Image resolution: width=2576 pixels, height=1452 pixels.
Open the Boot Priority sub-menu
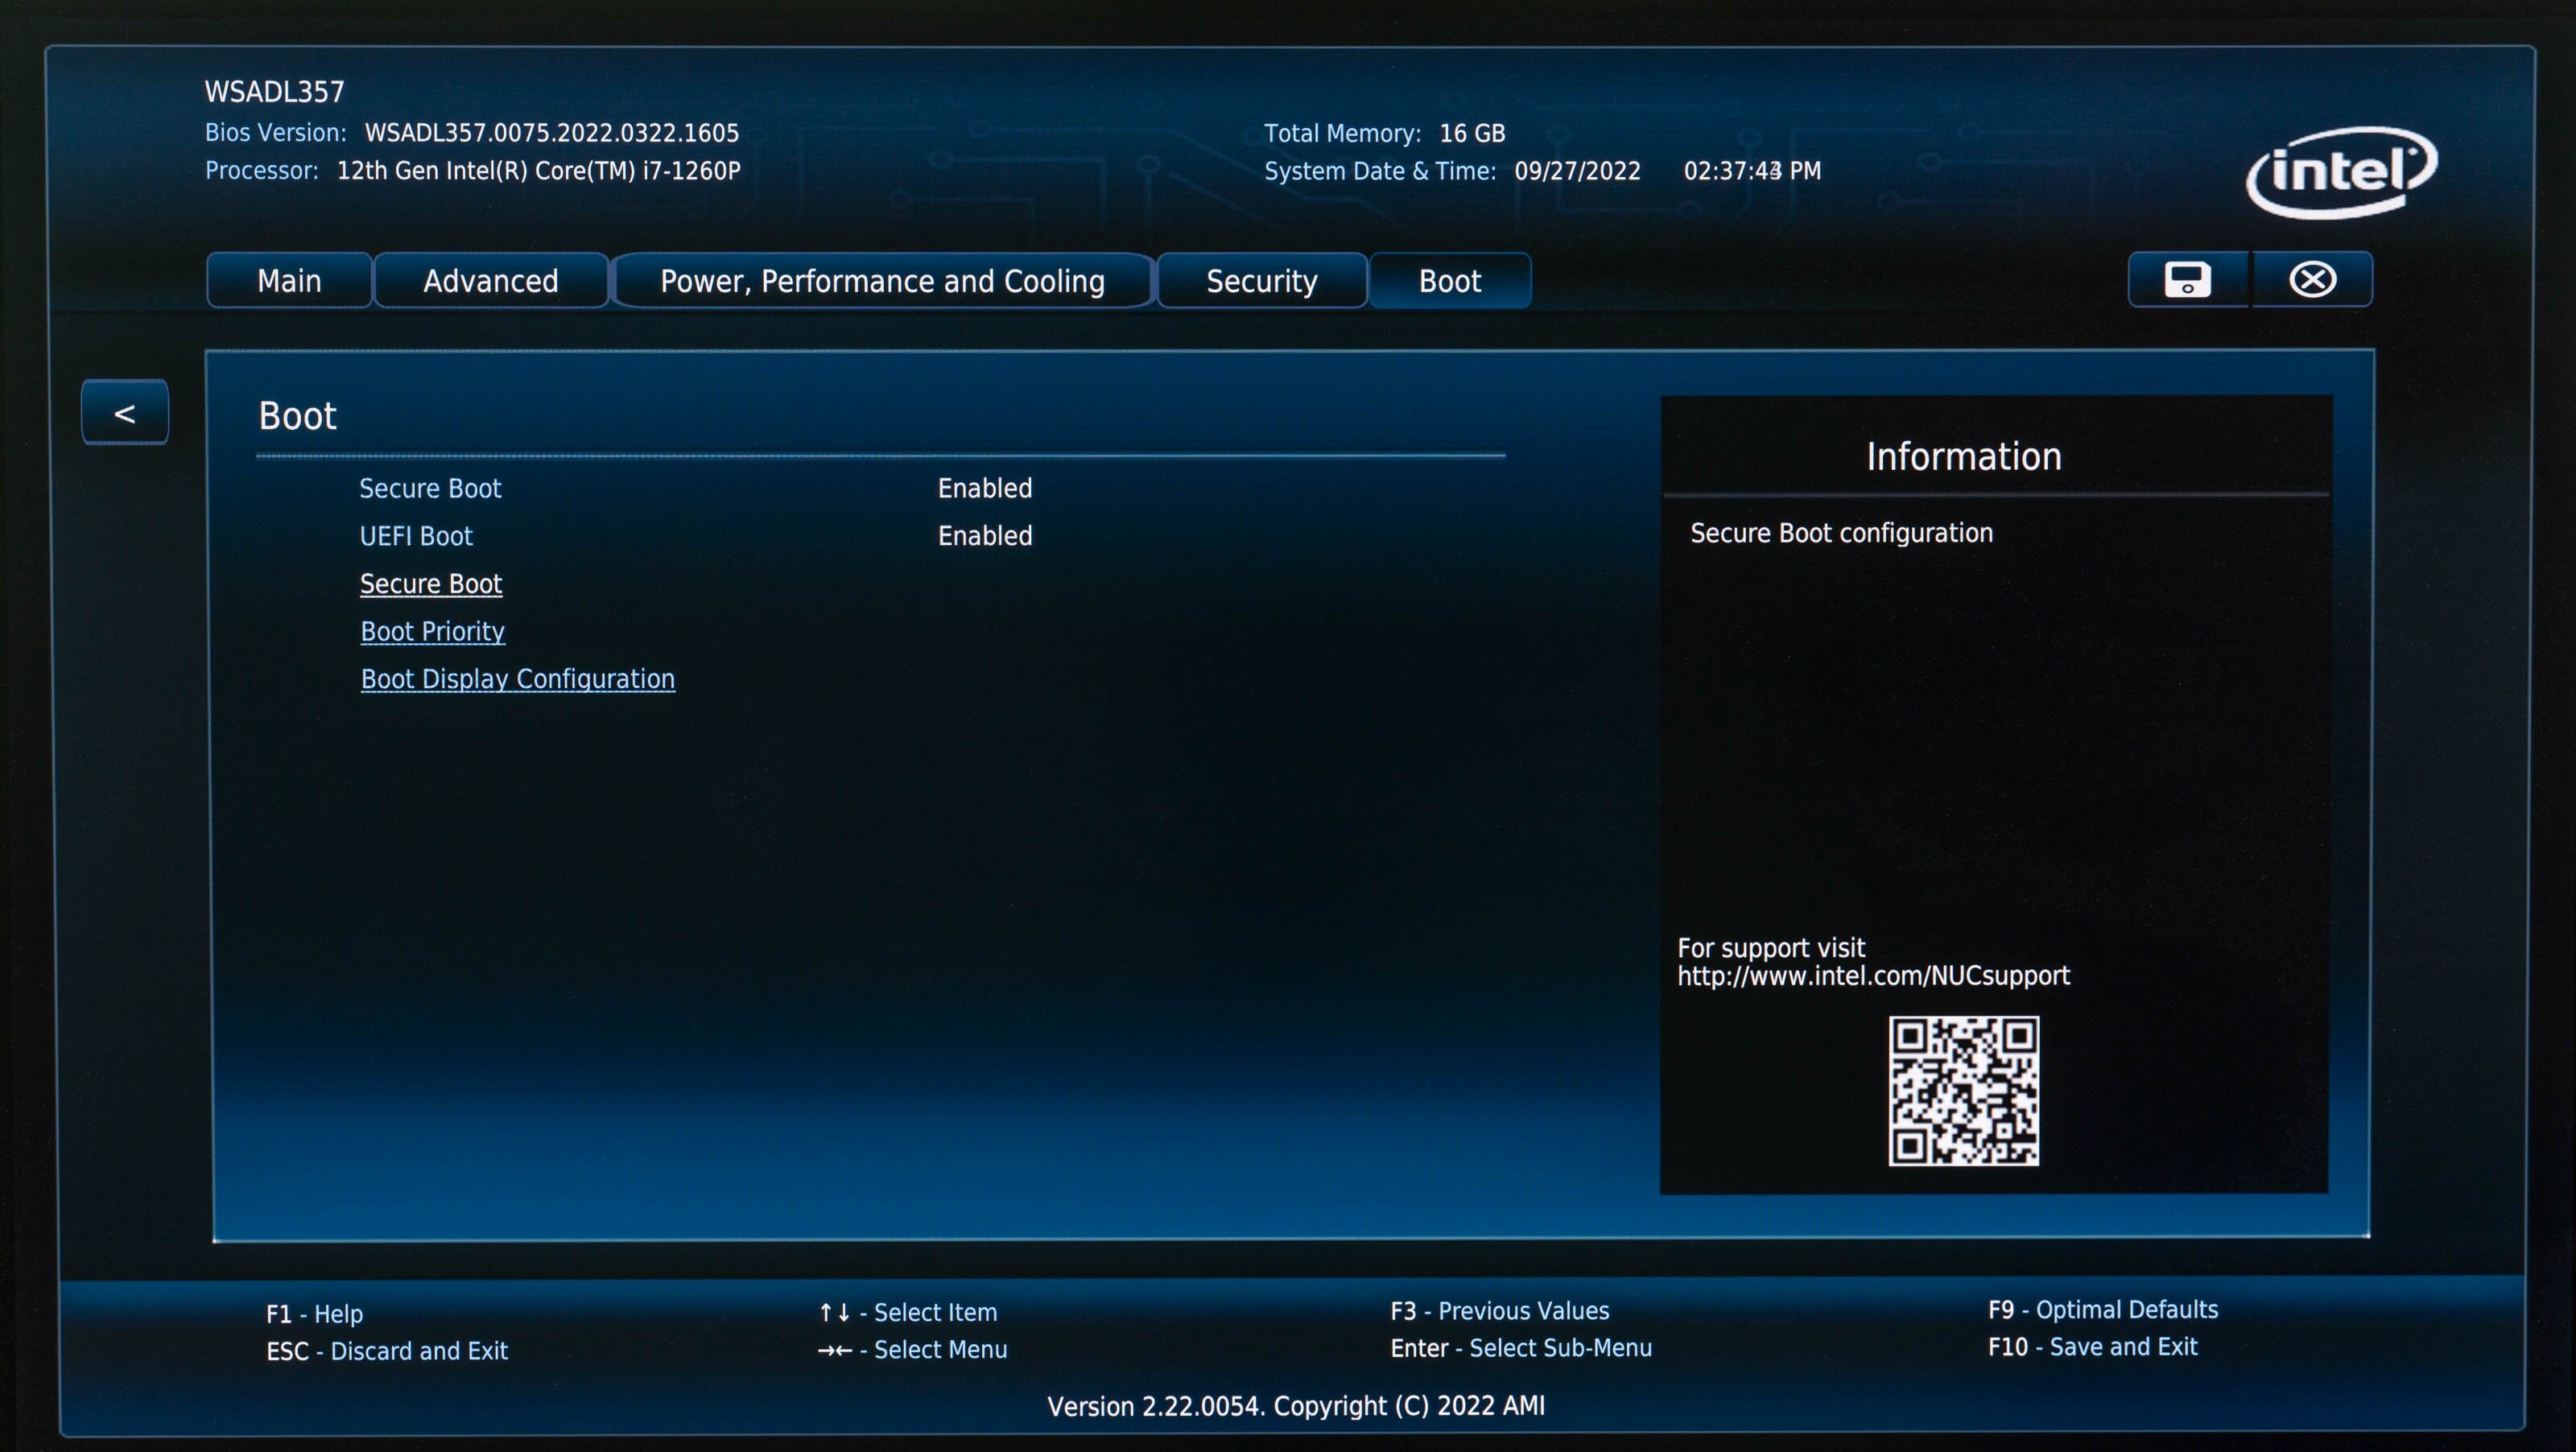[432, 632]
